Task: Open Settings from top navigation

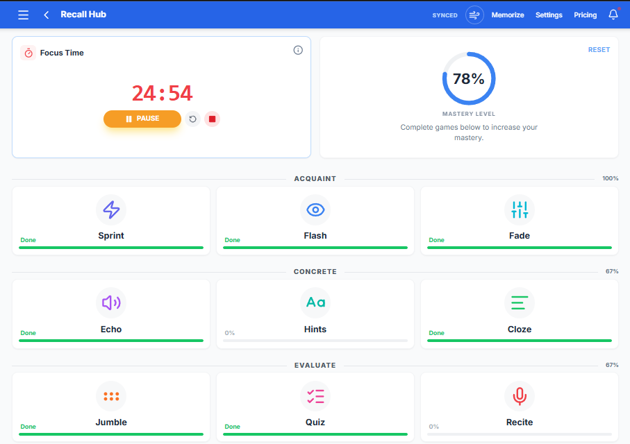Action: 548,15
